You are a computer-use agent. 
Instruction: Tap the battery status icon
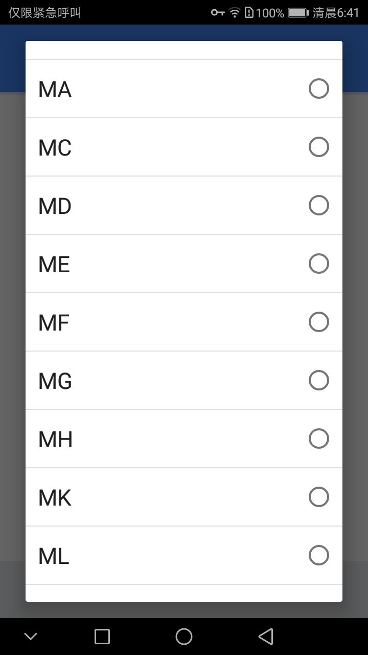(x=298, y=13)
